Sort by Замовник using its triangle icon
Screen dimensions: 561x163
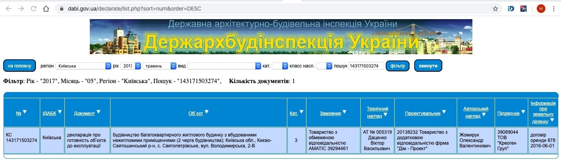point(344,112)
